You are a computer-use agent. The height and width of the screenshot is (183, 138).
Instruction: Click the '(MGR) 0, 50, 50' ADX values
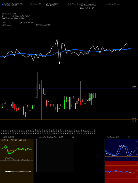point(27,23)
